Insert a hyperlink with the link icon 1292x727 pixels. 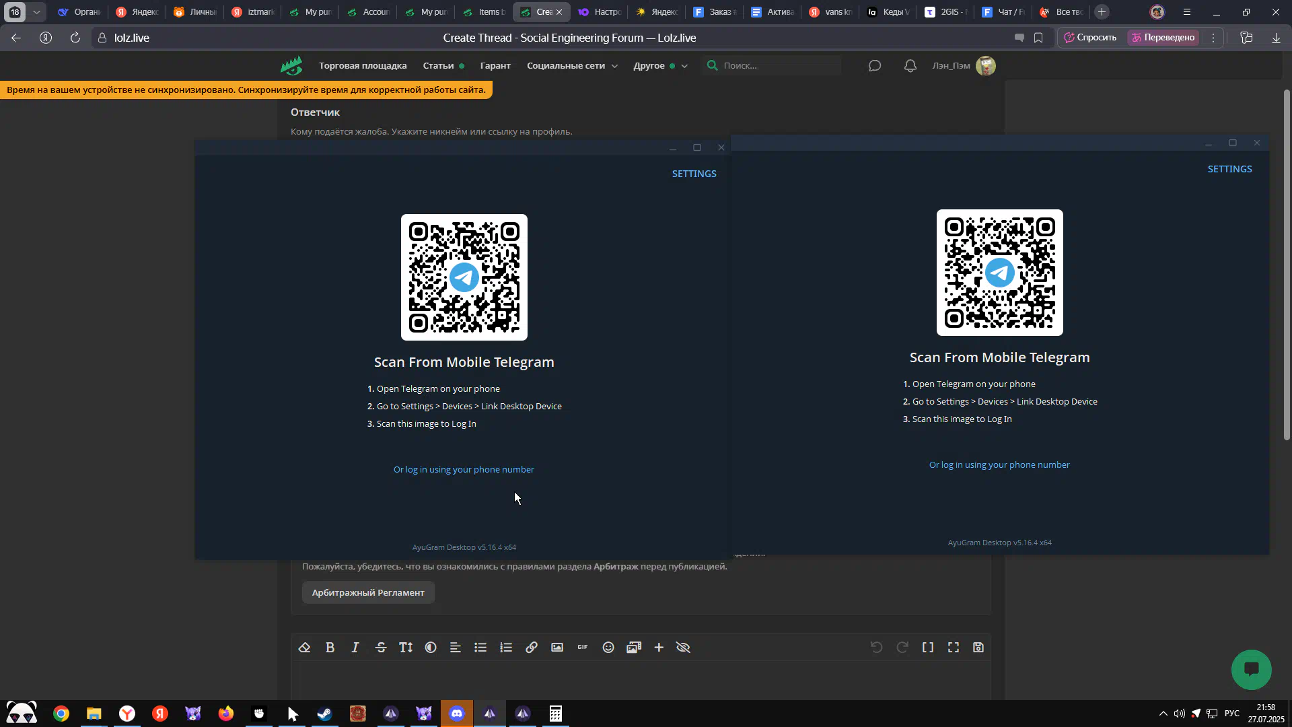tap(532, 648)
